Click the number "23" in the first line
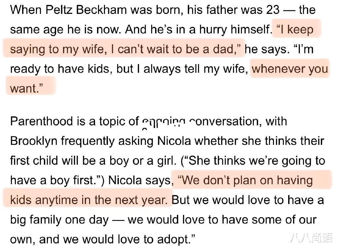 tap(273, 10)
